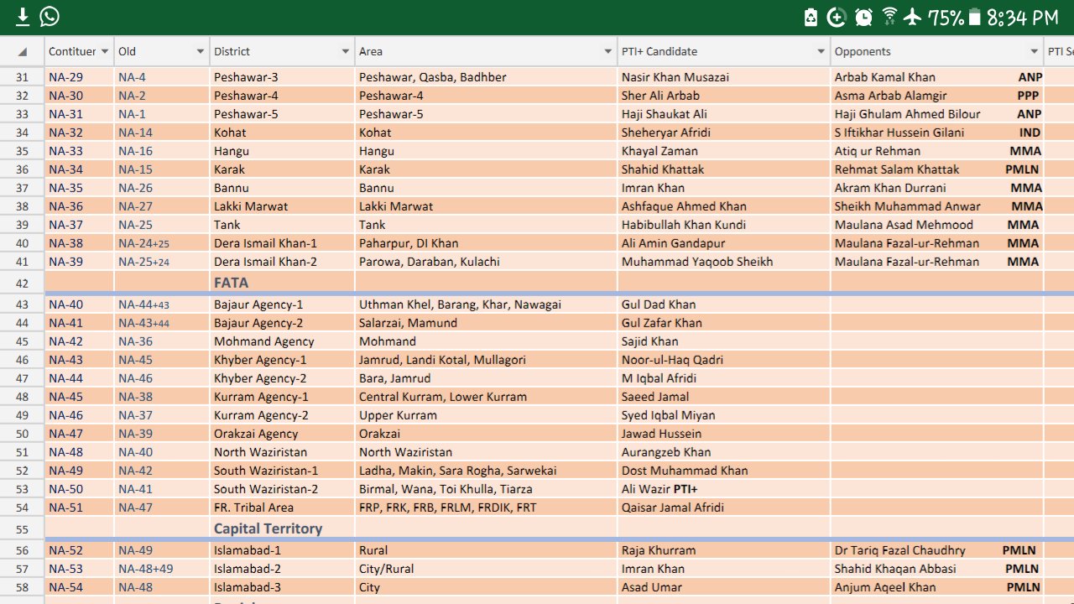This screenshot has width=1074, height=604.
Task: Select the Lakki Marwat district cell
Action: (282, 206)
